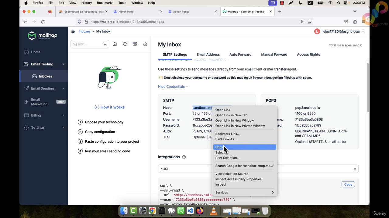This screenshot has height=218, width=389.
Task: Choose View Selection Source
Action: click(x=245, y=174)
